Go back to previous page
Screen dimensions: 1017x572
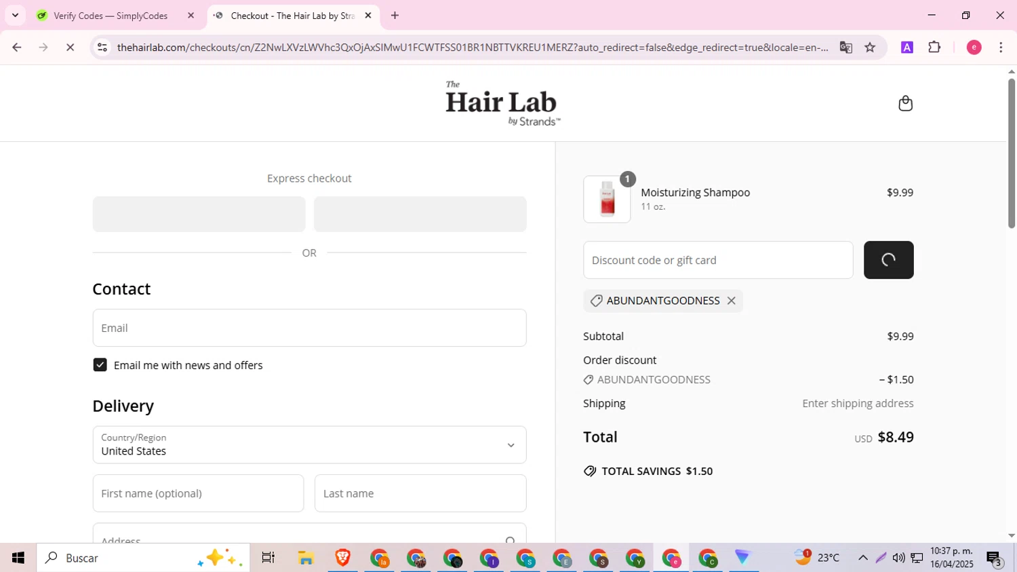[17, 47]
